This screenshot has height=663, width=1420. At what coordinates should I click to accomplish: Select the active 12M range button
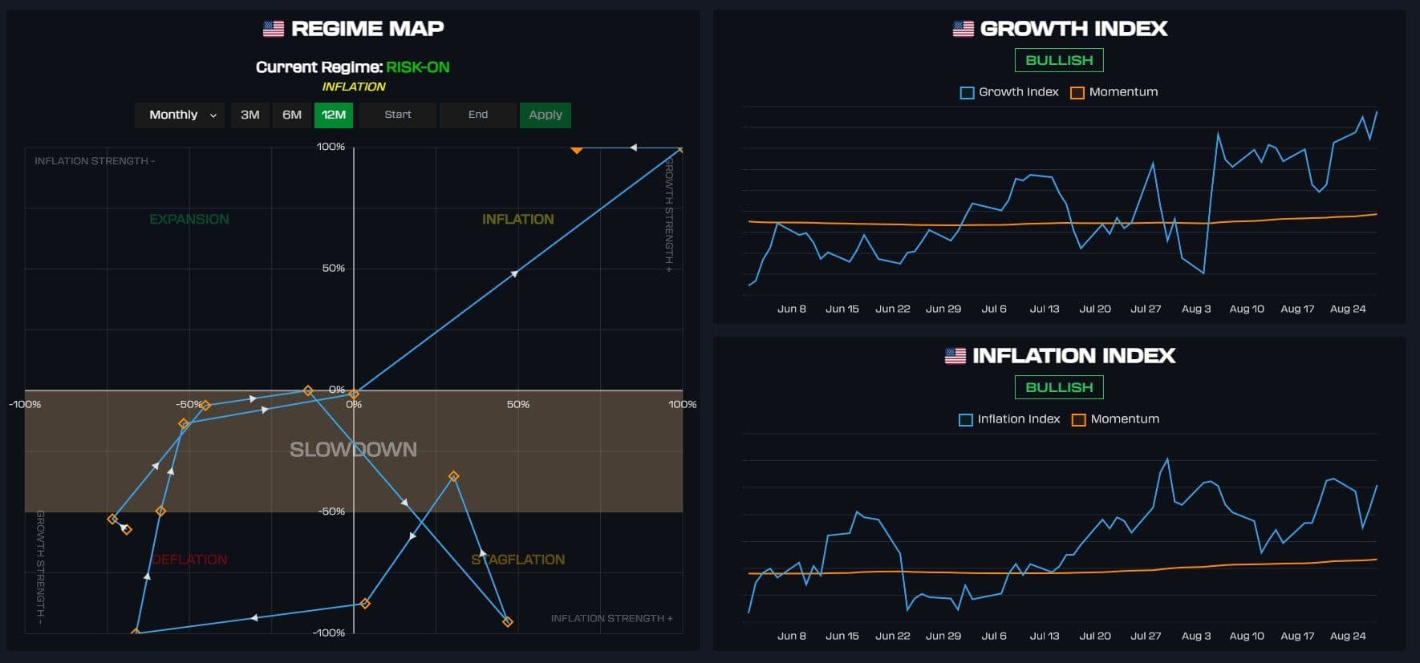[x=334, y=115]
